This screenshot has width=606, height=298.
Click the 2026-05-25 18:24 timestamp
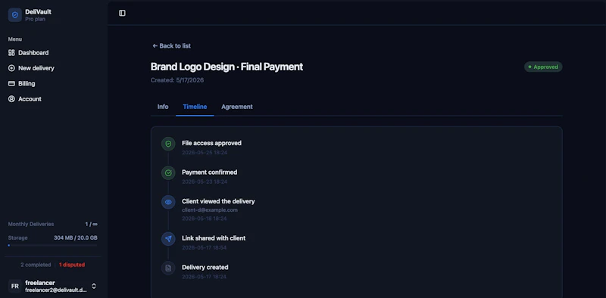[205, 153]
